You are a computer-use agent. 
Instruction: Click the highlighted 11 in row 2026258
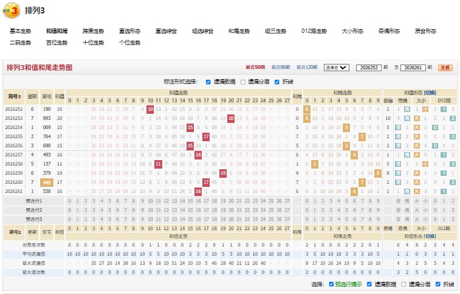(x=159, y=164)
